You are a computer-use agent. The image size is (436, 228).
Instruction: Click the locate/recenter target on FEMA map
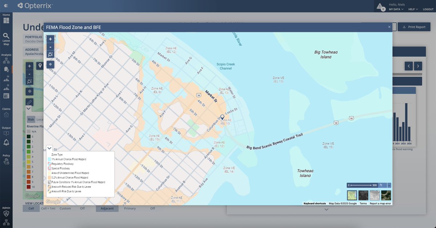pyautogui.click(x=51, y=64)
